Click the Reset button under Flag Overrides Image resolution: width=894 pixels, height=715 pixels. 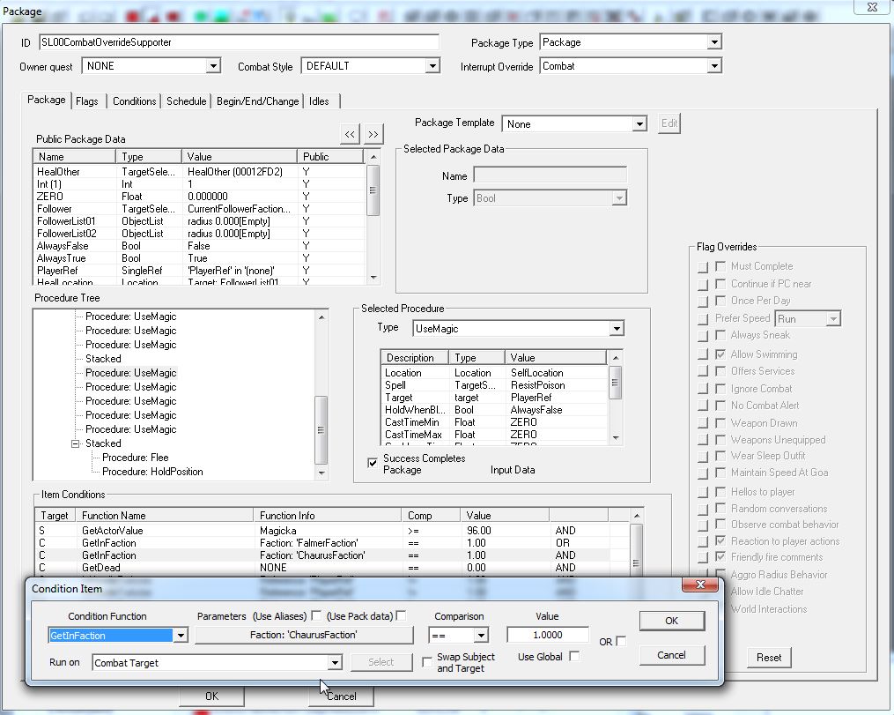(768, 658)
